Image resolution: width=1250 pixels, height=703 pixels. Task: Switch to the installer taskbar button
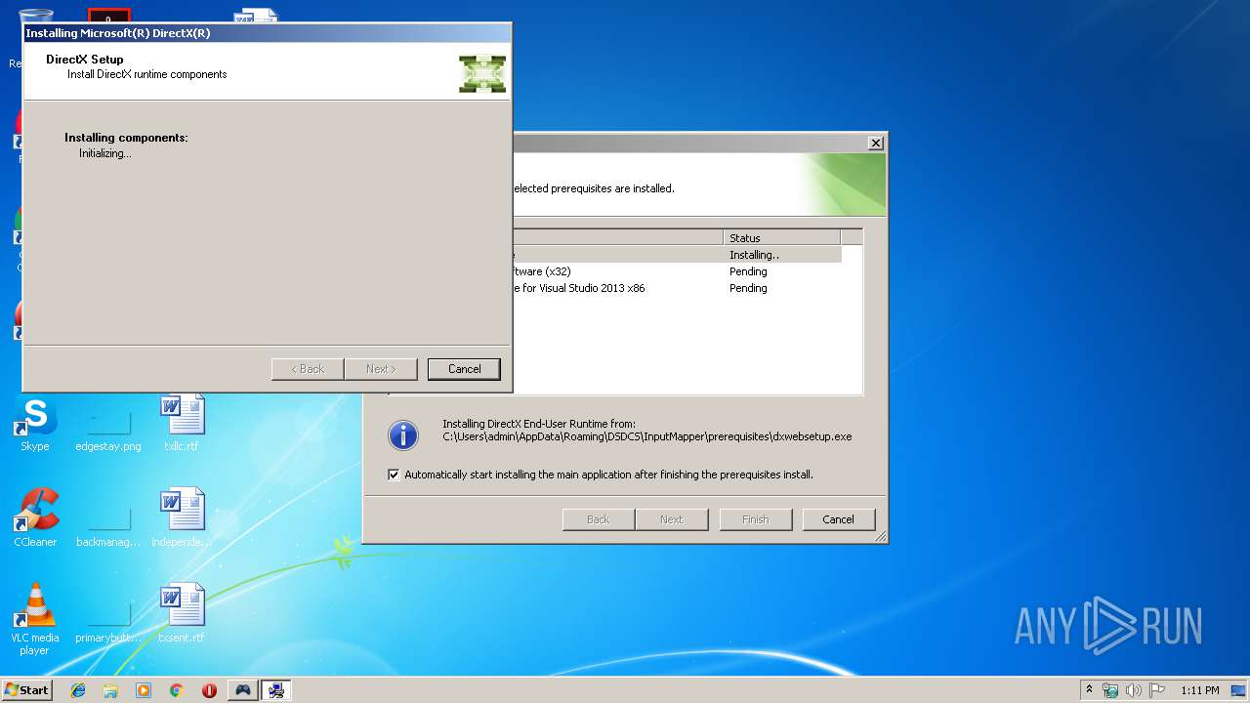click(x=277, y=690)
